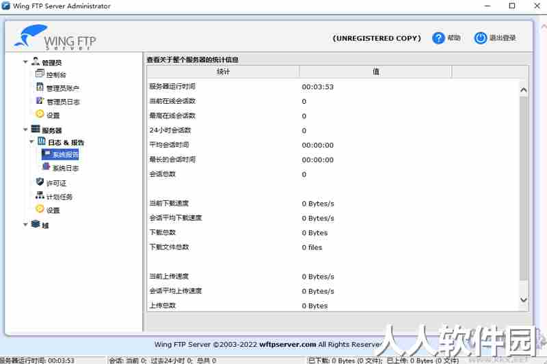The image size is (547, 364).
Task: Select the 下载总数 row label
Action: tap(163, 233)
